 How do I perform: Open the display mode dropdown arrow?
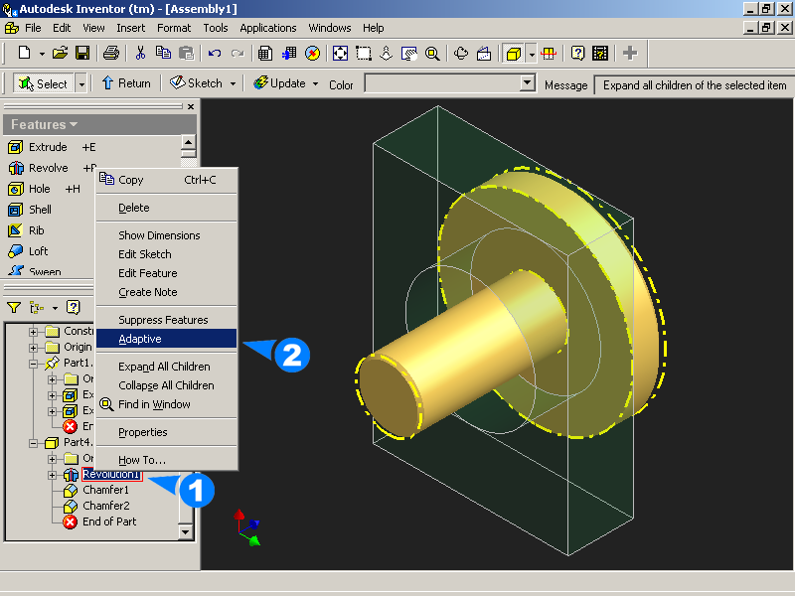[532, 54]
